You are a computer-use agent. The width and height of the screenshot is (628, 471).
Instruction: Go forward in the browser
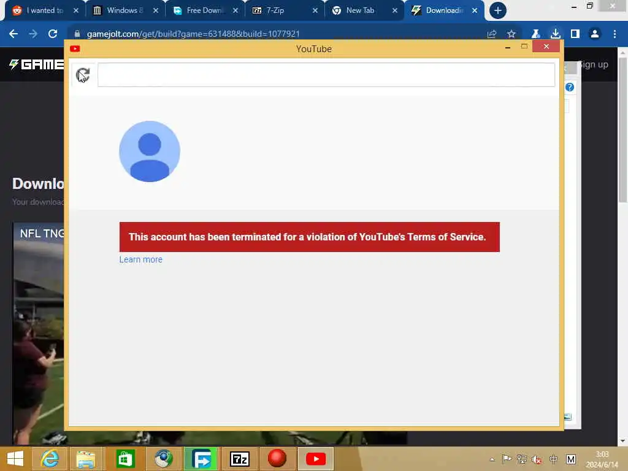point(33,34)
